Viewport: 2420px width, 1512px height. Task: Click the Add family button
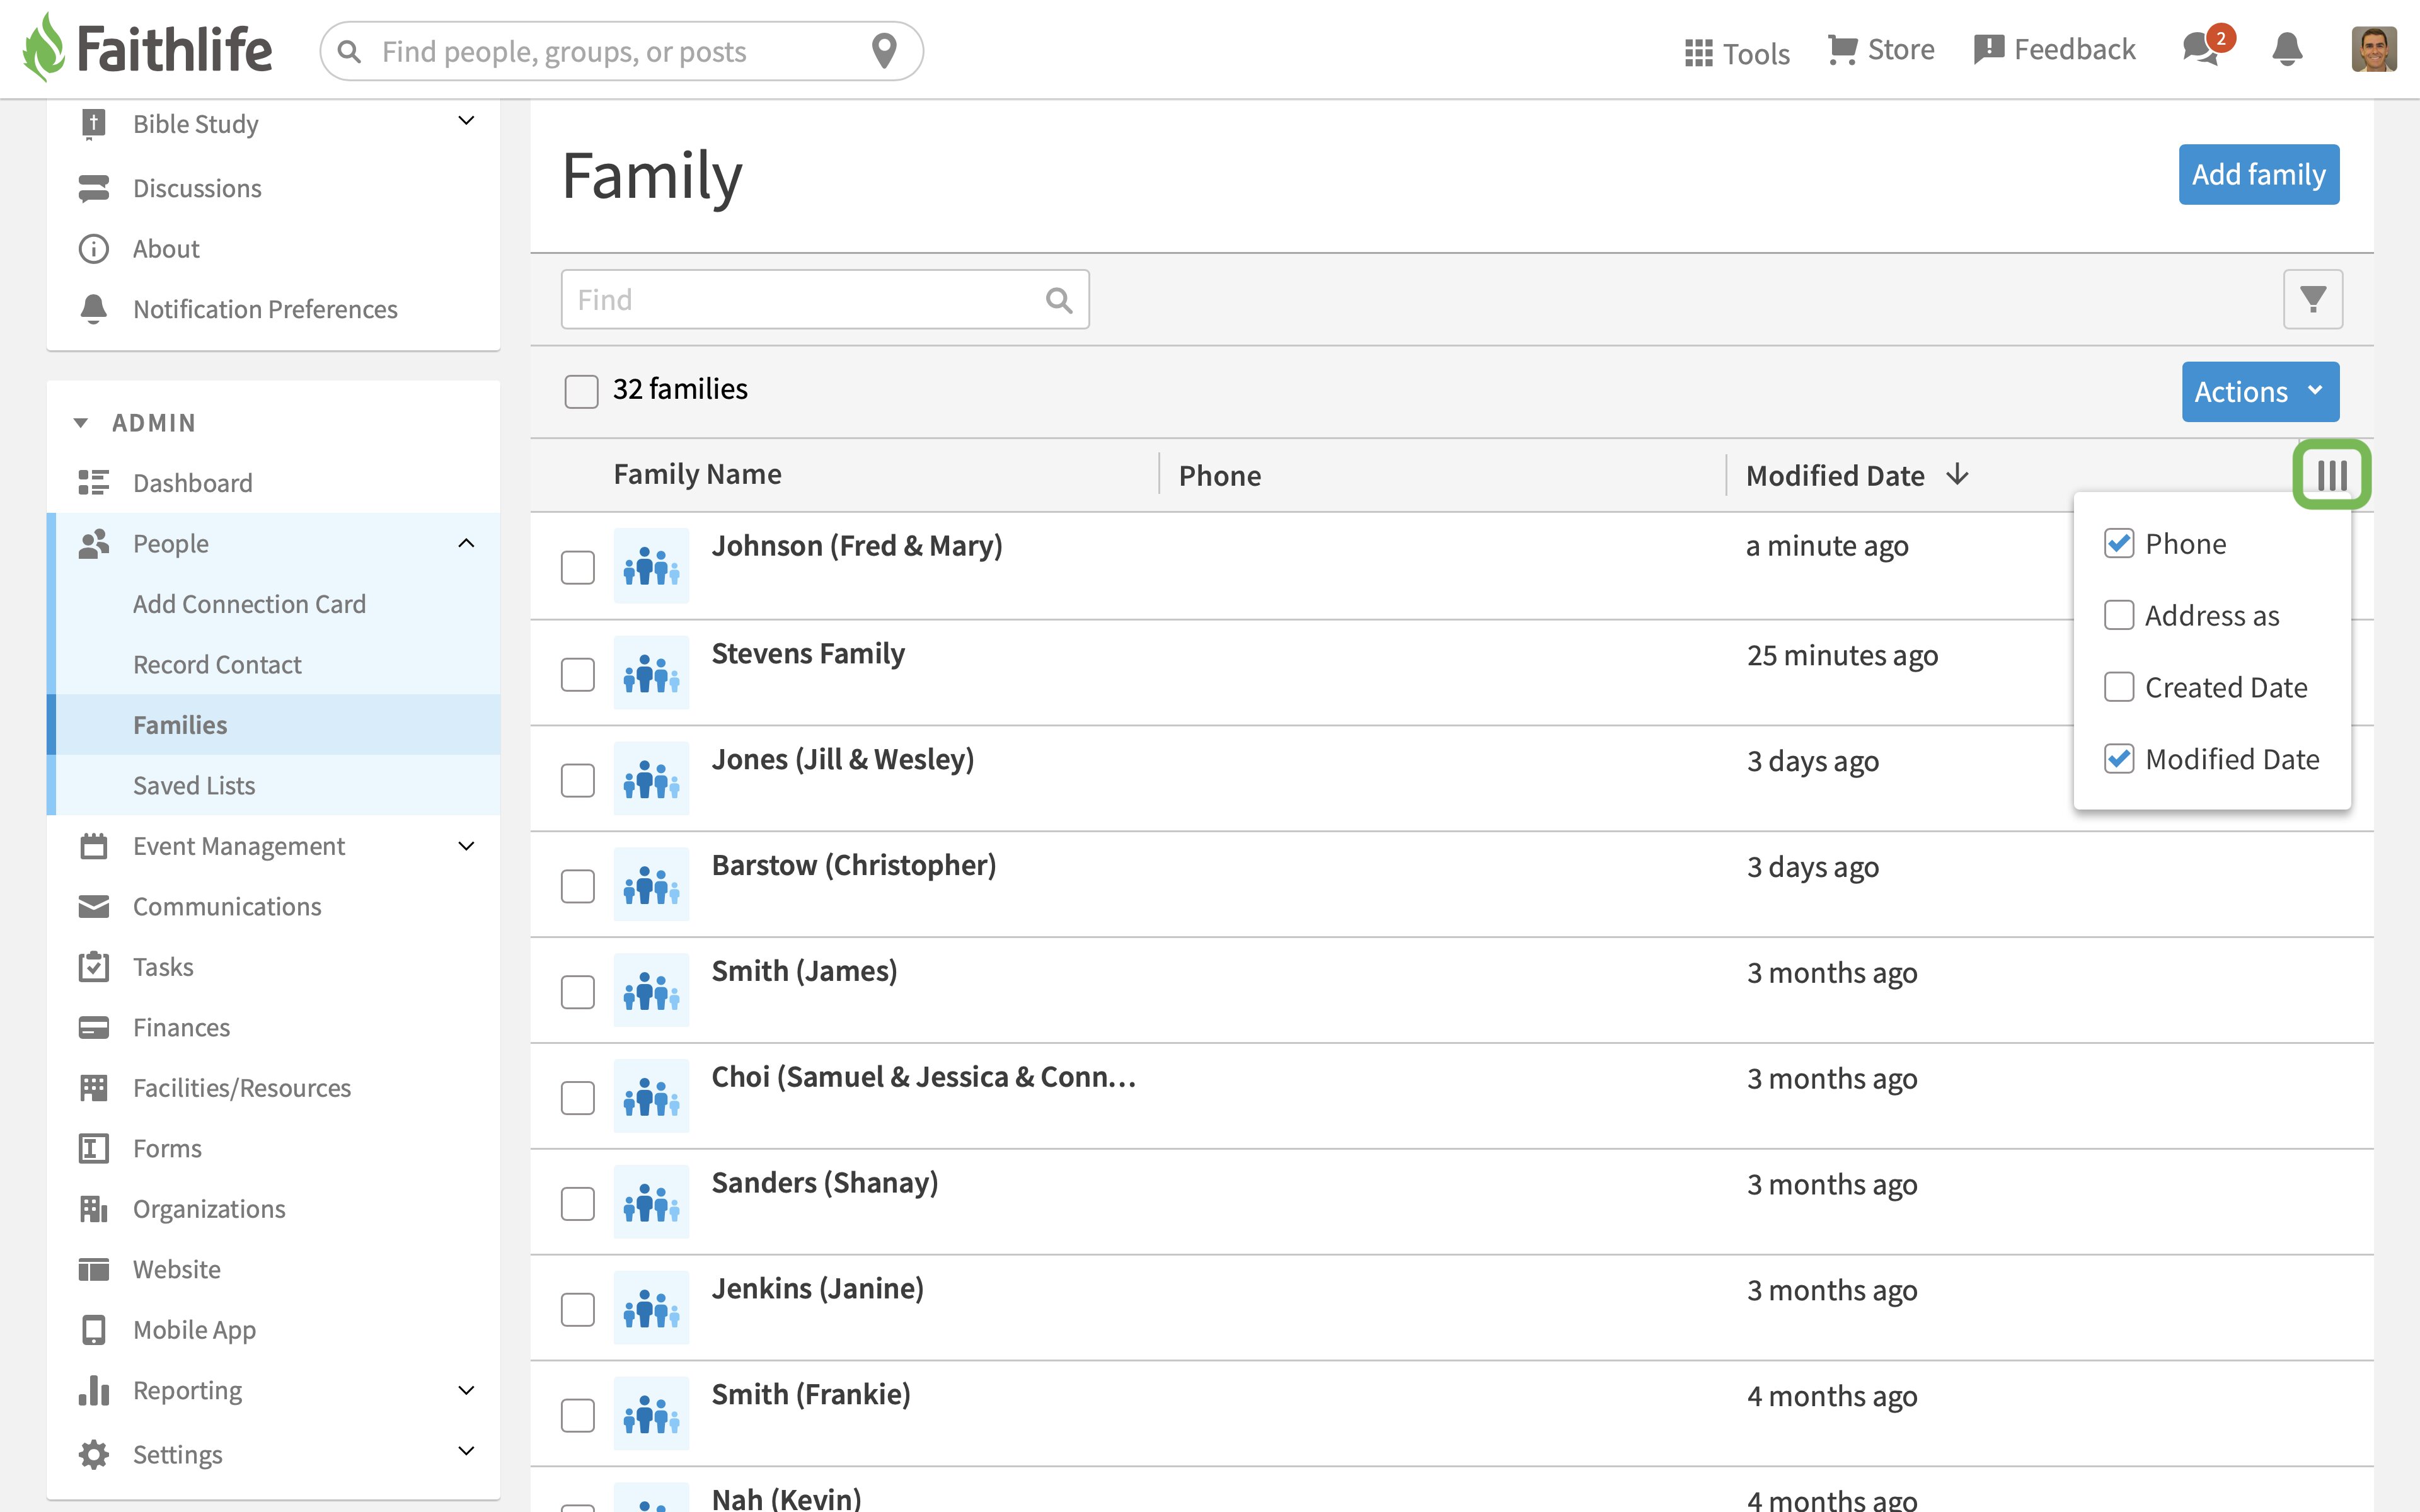click(2259, 175)
